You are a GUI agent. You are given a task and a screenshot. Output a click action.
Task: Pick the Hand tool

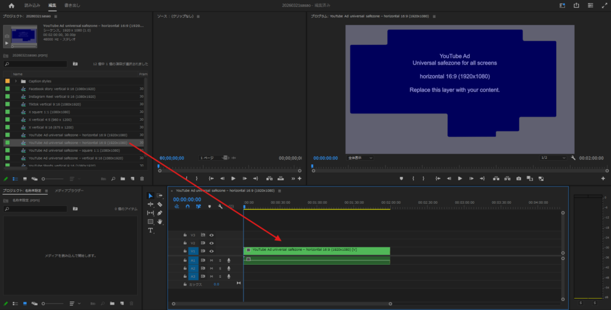160,222
